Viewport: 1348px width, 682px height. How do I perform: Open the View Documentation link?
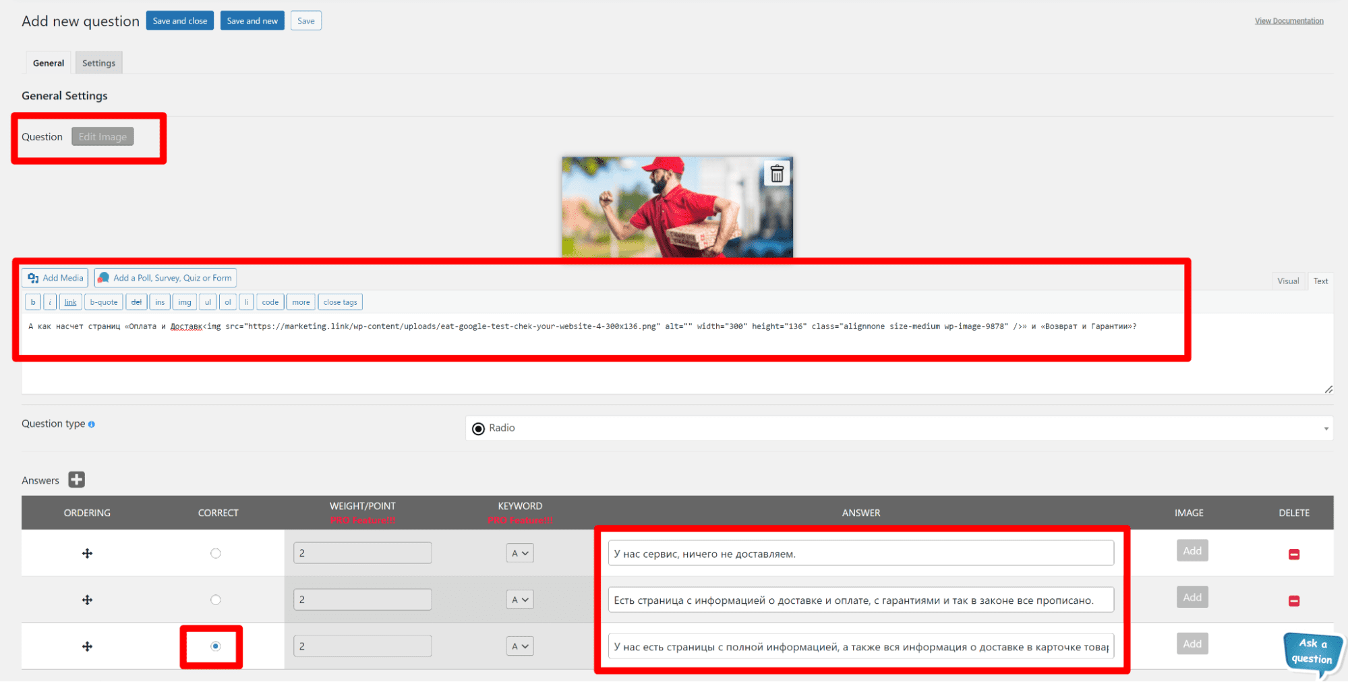coord(1289,21)
